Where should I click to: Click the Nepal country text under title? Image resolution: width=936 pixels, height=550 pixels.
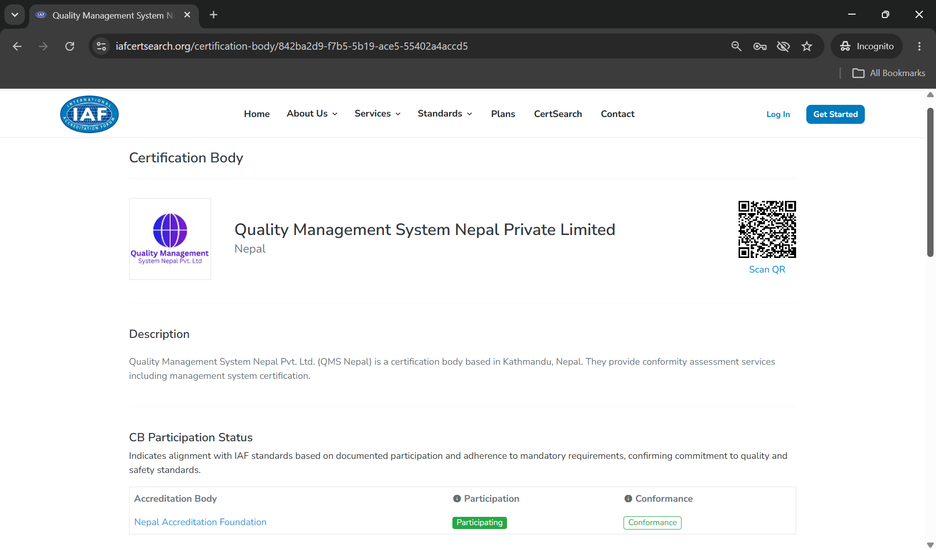250,249
